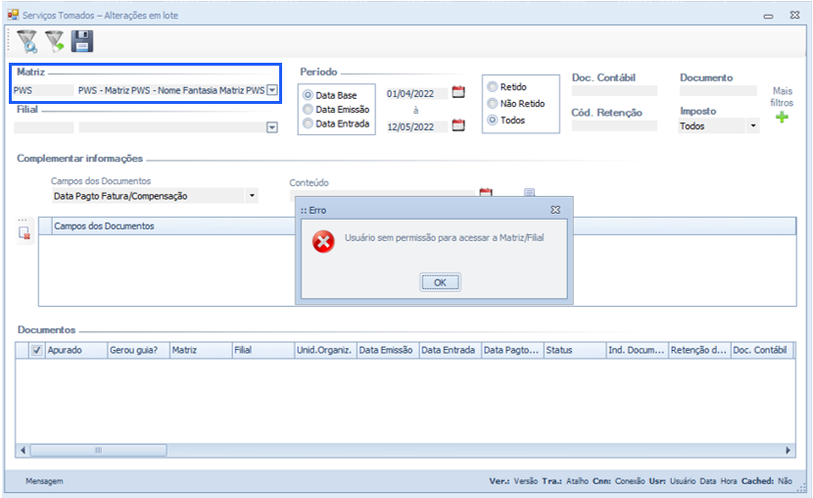Click the horizontal scrollbar right arrow
The height and width of the screenshot is (498, 813).
789,450
